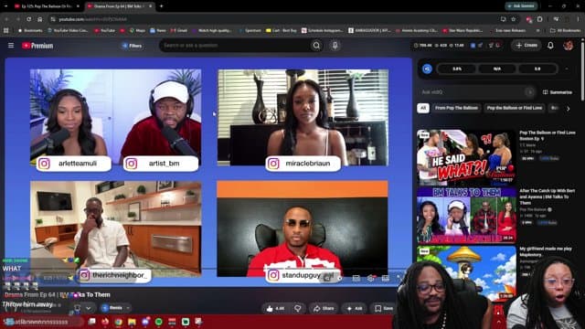Click the Ask button below the video
This screenshot has height=329, width=585.
click(x=355, y=308)
